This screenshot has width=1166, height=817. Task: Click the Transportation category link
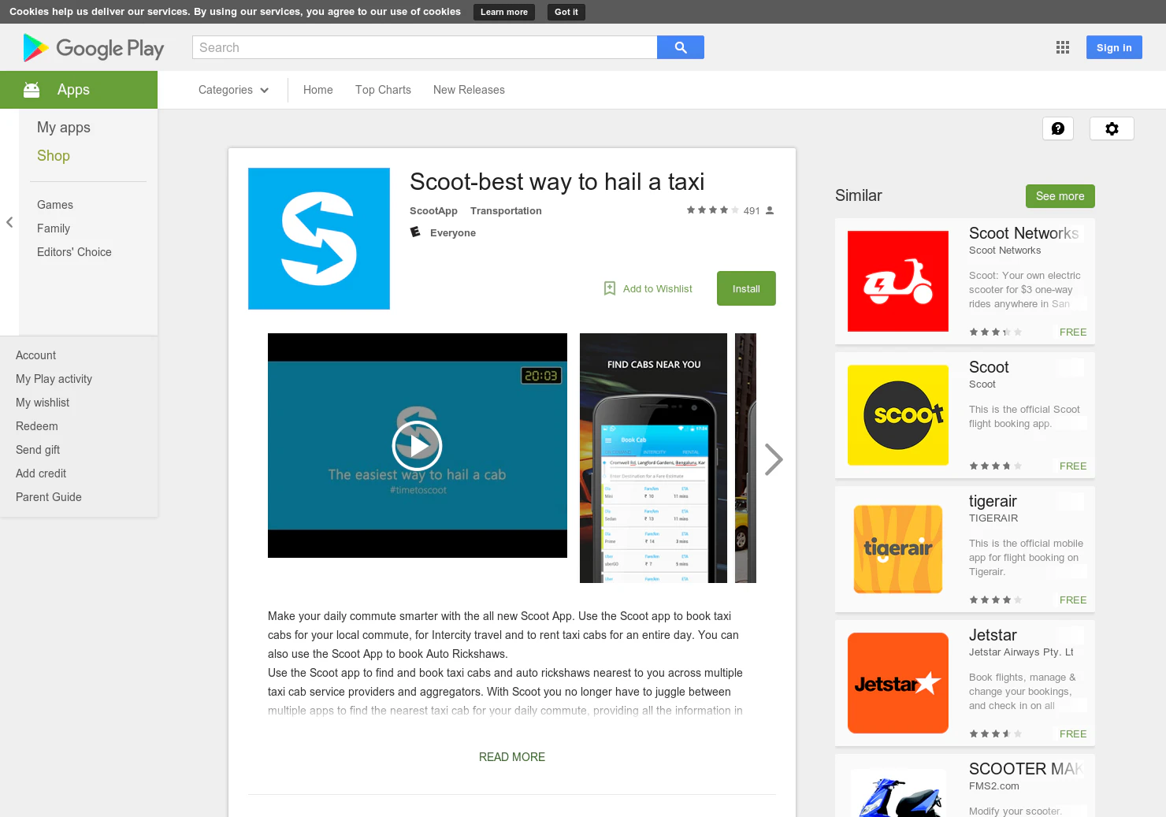click(506, 211)
